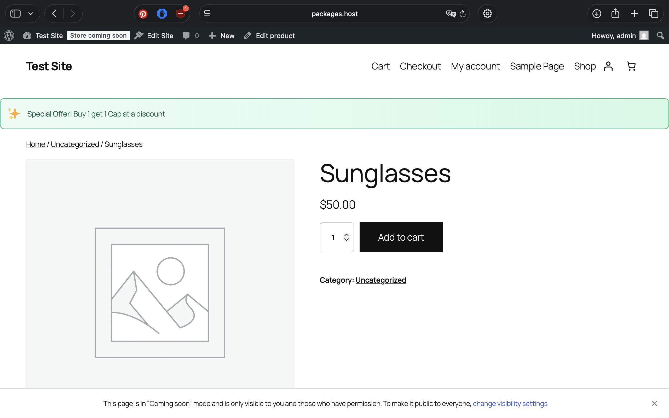Open the Shop menu item

pyautogui.click(x=584, y=66)
